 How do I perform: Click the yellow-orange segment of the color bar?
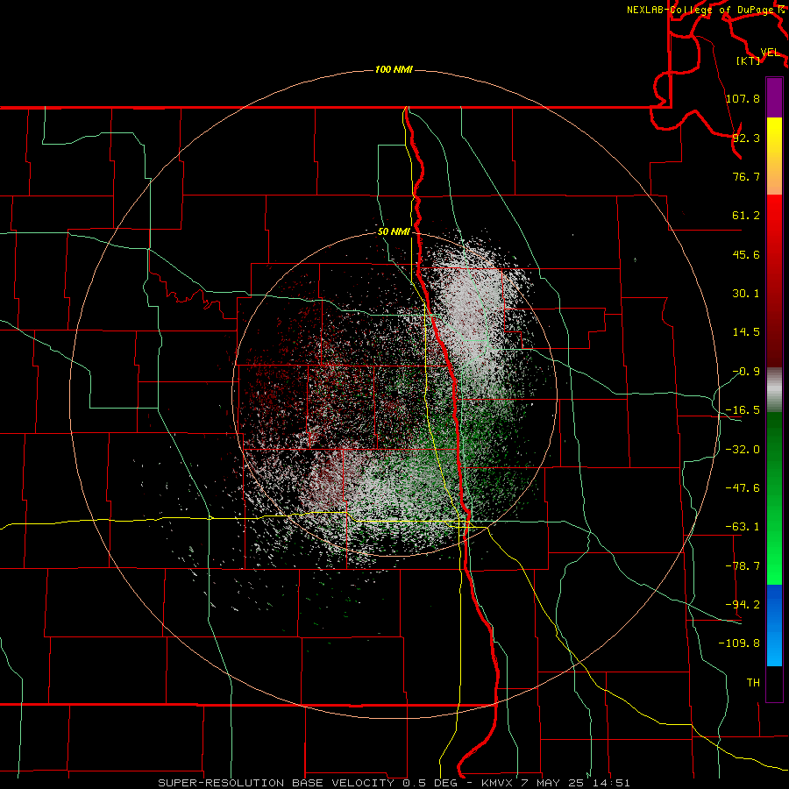tap(774, 156)
